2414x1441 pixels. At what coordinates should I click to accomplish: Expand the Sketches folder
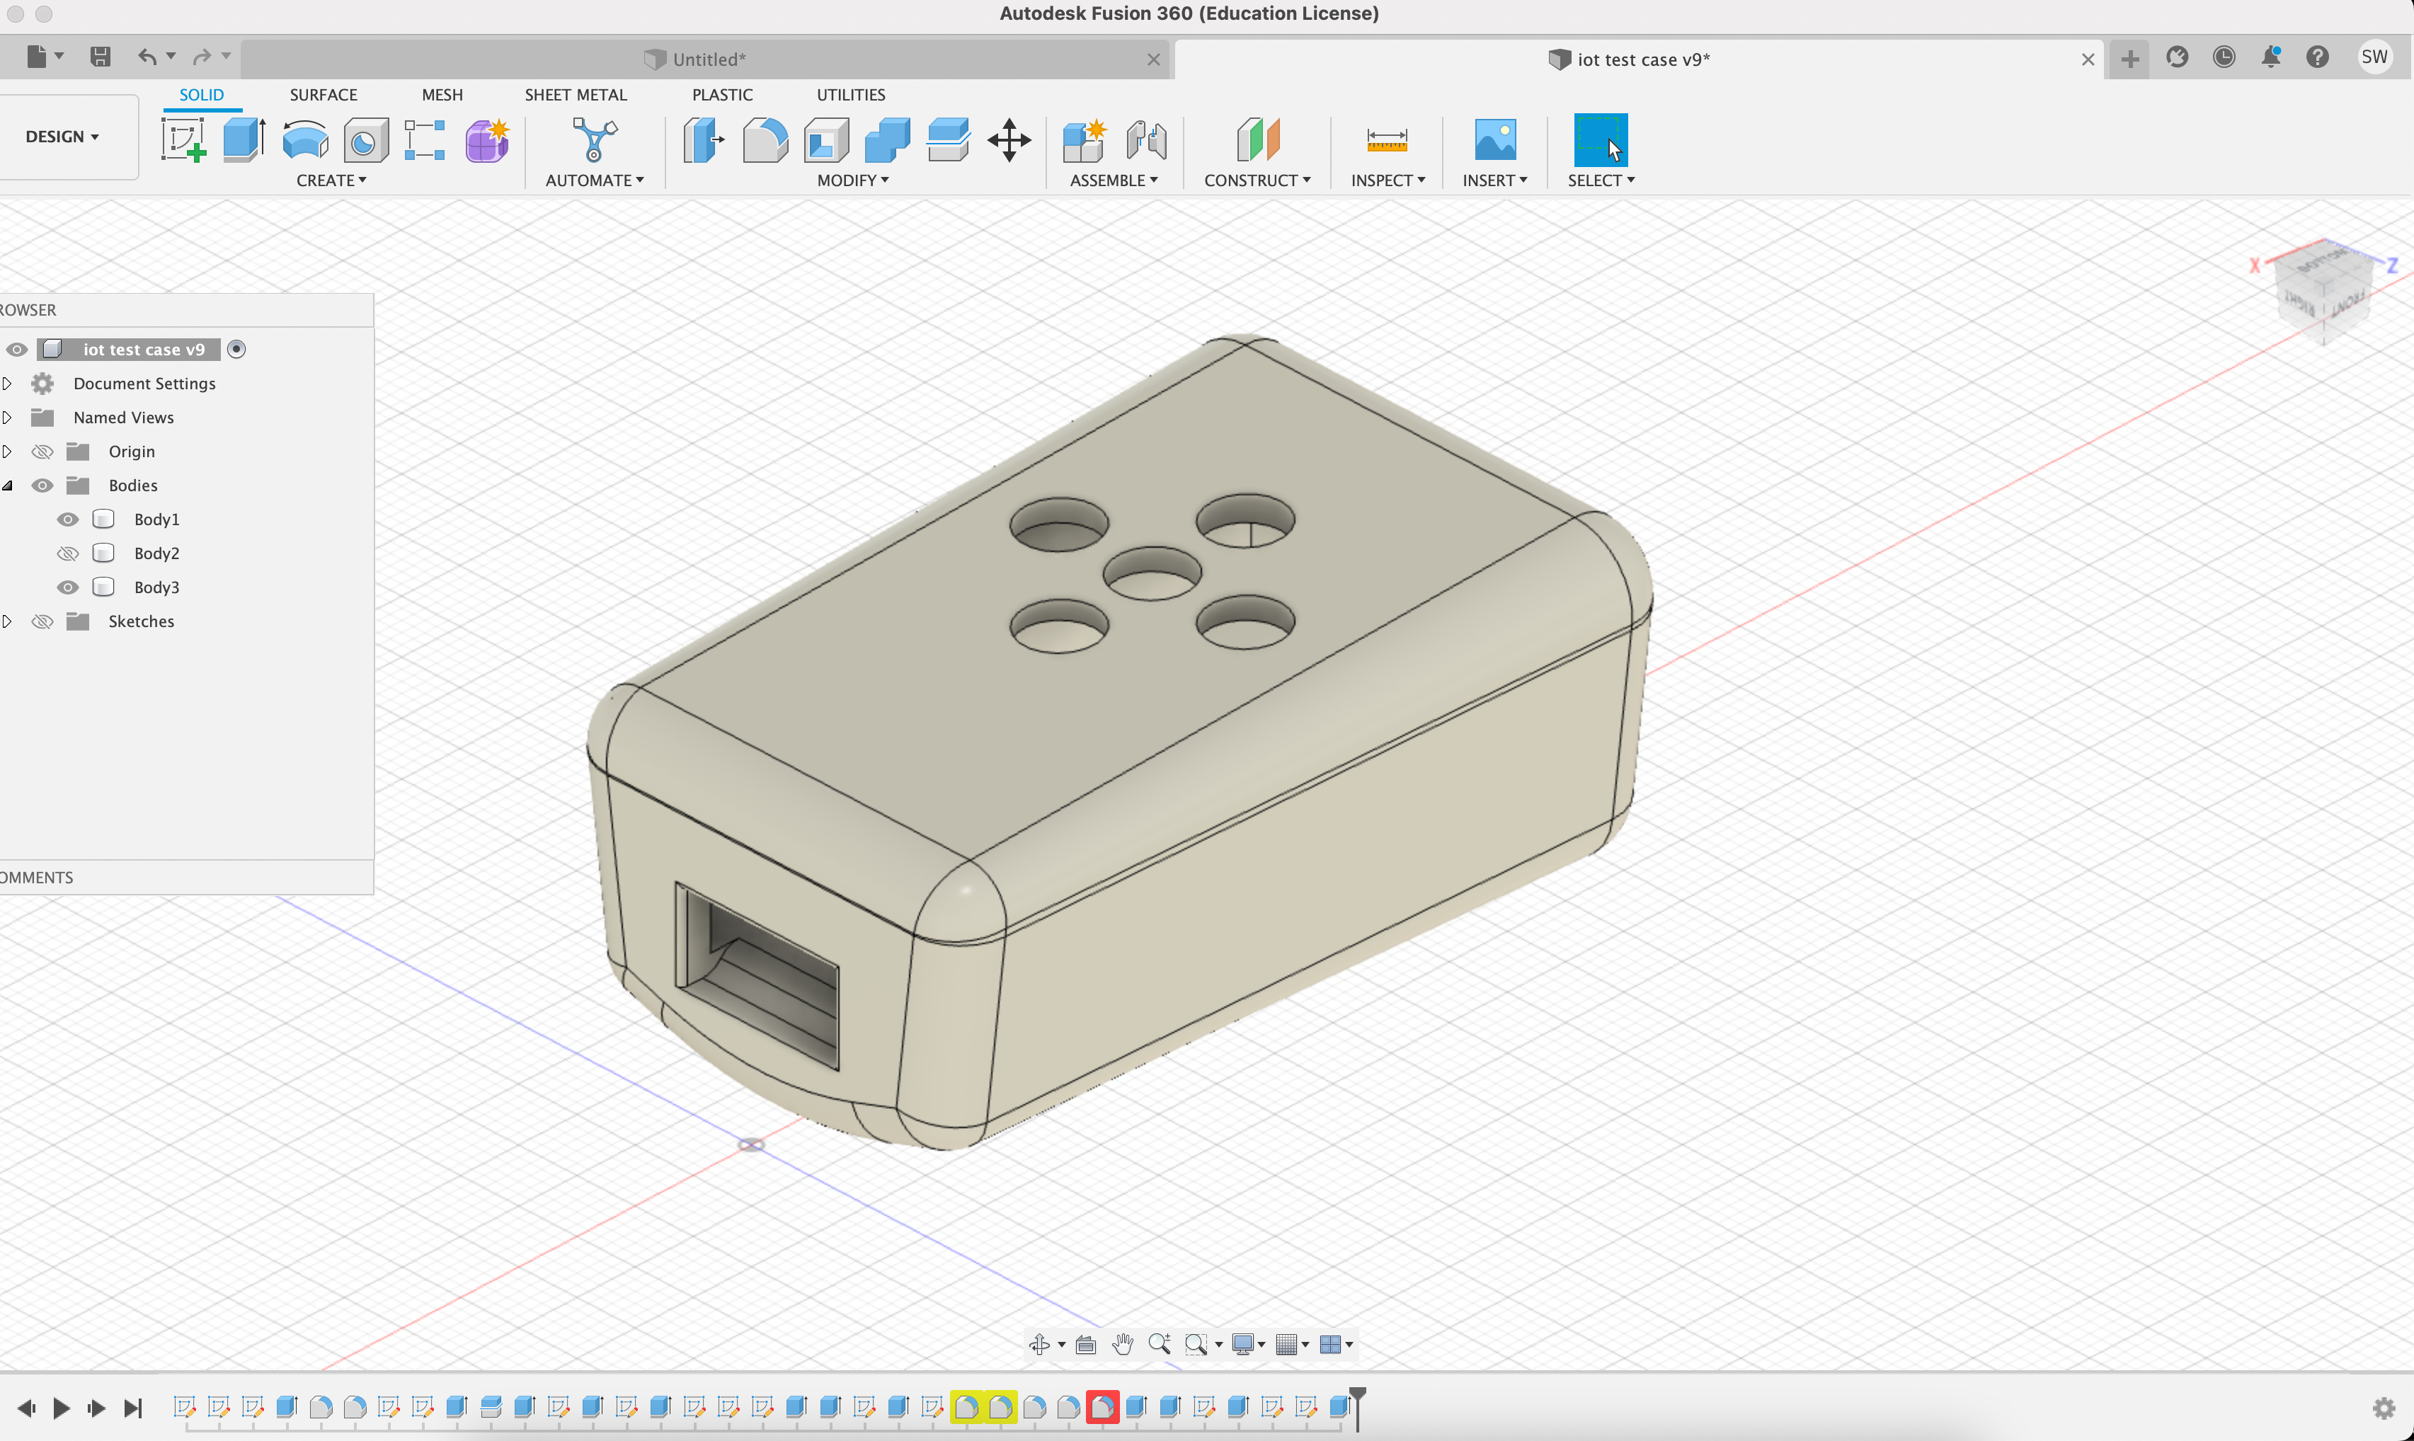click(x=7, y=621)
